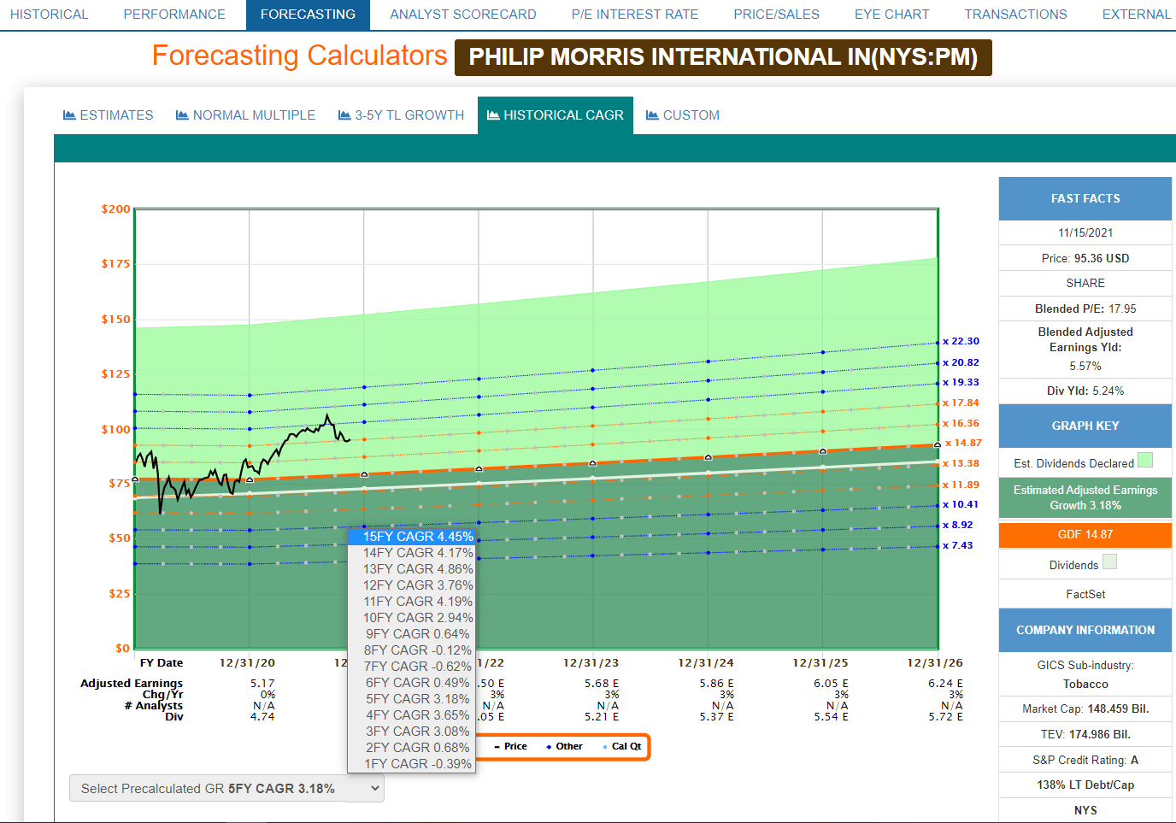The width and height of the screenshot is (1176, 823).
Task: Toggle the GDF 14.87 orange line key
Action: (1085, 535)
